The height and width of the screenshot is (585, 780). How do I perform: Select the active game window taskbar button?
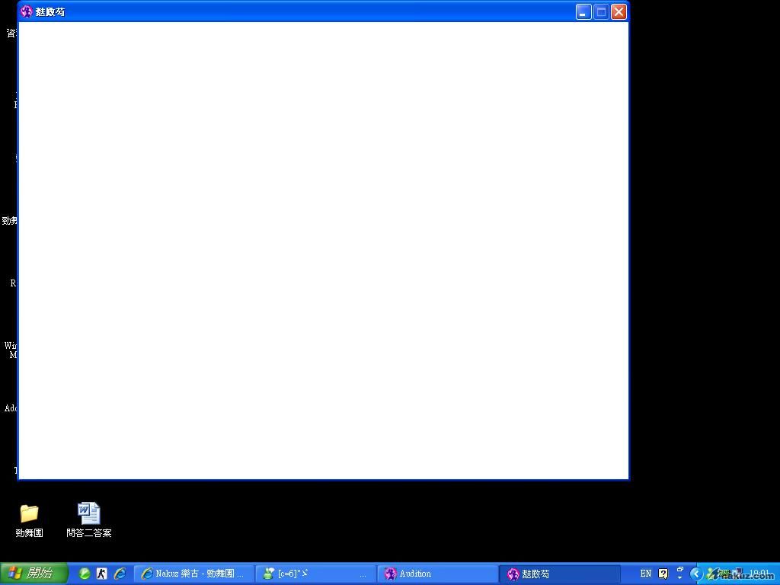pos(560,574)
